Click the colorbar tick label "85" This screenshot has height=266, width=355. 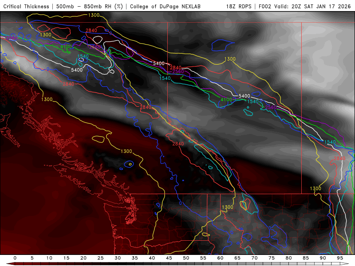coord(306,258)
